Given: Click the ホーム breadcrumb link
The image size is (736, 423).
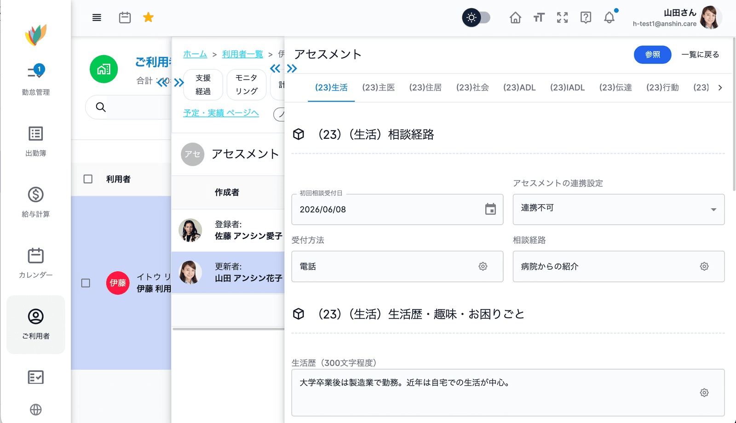Looking at the screenshot, I should click(x=195, y=54).
